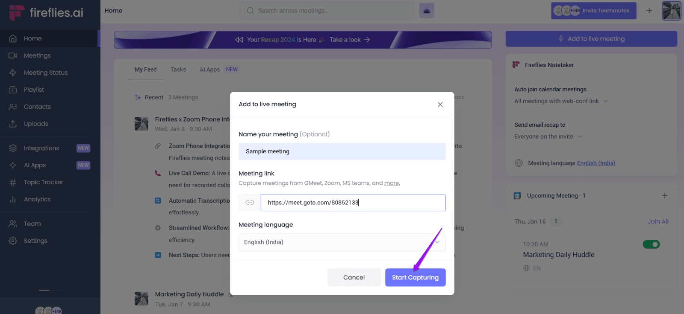
Task: Click the bot avatar icon beside search
Action: click(x=427, y=11)
